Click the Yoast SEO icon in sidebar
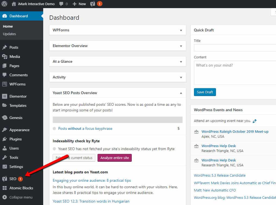276x205 pixels. tap(5, 179)
